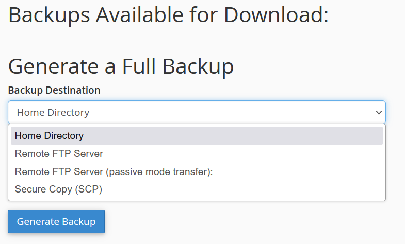The height and width of the screenshot is (244, 405).
Task: Click the Generate Backup button
Action: click(56, 221)
